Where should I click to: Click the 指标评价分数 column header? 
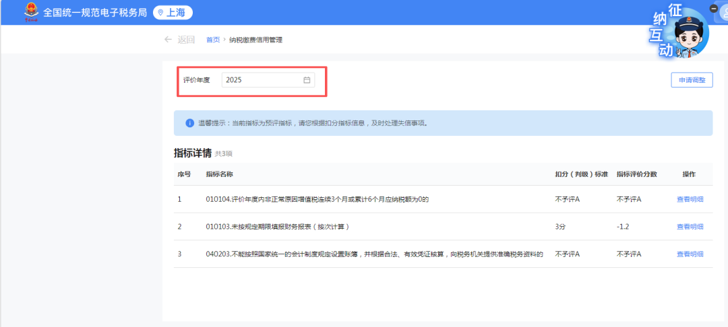(x=637, y=174)
